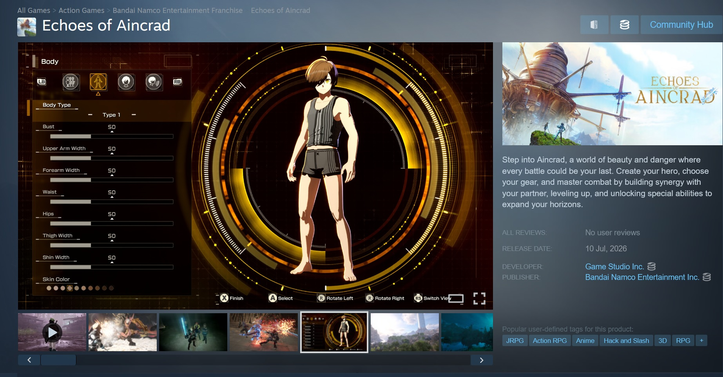723x377 pixels.
Task: Click the RB bumper icon in the game screenshot
Action: coord(178,82)
